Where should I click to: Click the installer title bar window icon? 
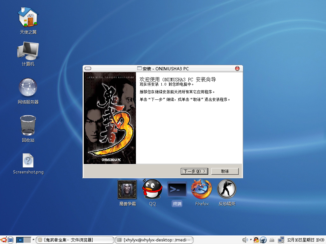139,68
